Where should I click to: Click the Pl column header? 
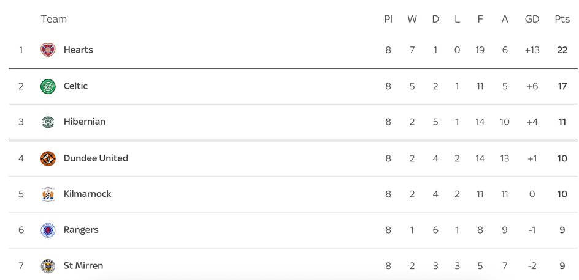point(388,20)
